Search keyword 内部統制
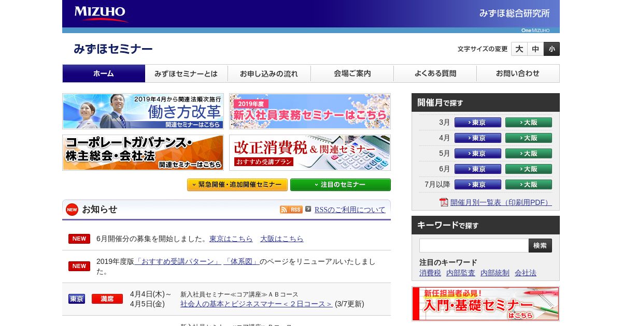 click(x=495, y=273)
